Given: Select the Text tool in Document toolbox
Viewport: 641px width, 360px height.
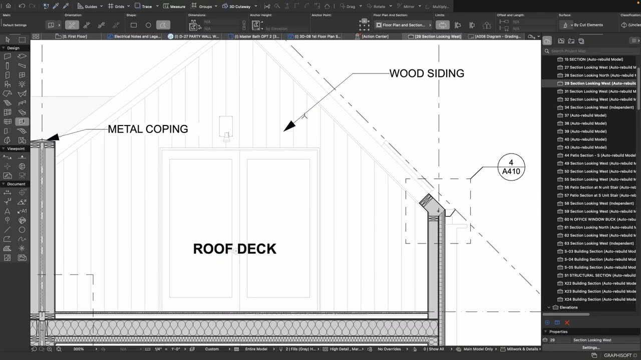Looking at the screenshot, I should click(x=8, y=211).
